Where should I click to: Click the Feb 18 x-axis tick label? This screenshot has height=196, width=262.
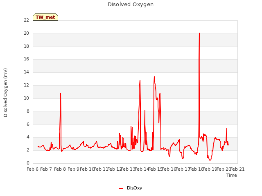click(x=196, y=169)
